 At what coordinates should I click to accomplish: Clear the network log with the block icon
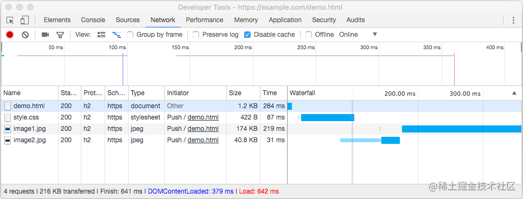click(x=25, y=35)
